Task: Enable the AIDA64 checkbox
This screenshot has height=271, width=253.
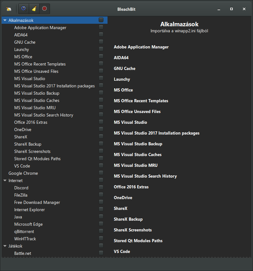Action: (101, 35)
